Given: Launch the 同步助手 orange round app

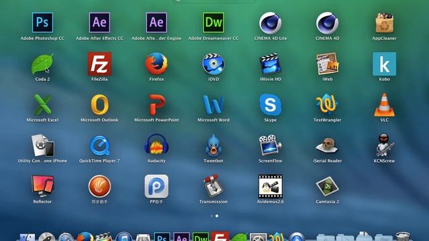Looking at the screenshot, I should [x=99, y=186].
